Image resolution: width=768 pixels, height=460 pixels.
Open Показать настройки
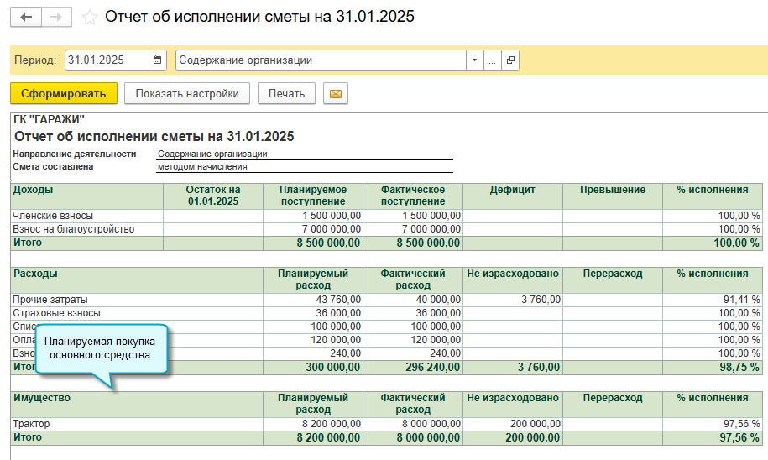coord(187,93)
